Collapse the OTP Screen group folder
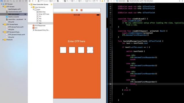The width and height of the screenshot is (184, 103). pos(3,7)
